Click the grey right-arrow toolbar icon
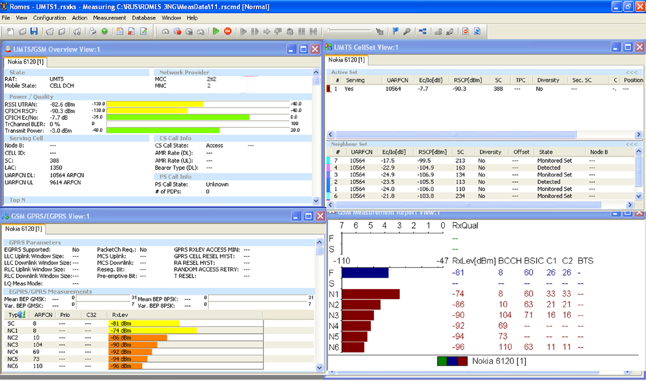Image resolution: width=646 pixels, height=381 pixels. 266,31
